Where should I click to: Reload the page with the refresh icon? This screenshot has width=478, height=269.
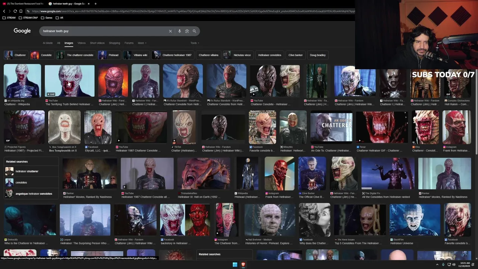[x=15, y=11]
